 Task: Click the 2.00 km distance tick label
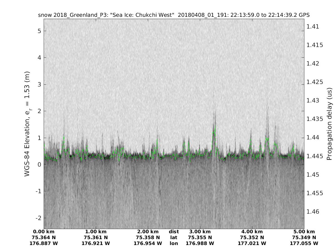(x=148, y=232)
